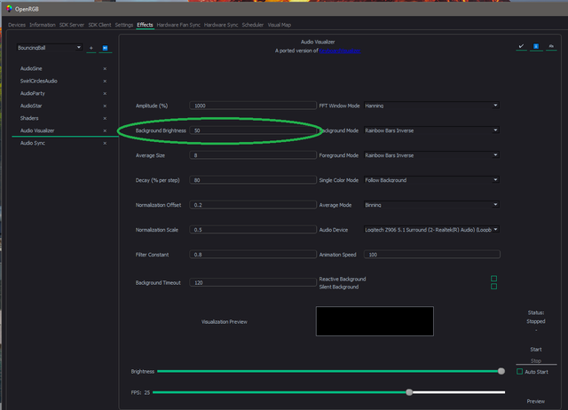This screenshot has width=568, height=410.
Task: Click the Average Size input field
Action: click(x=253, y=155)
